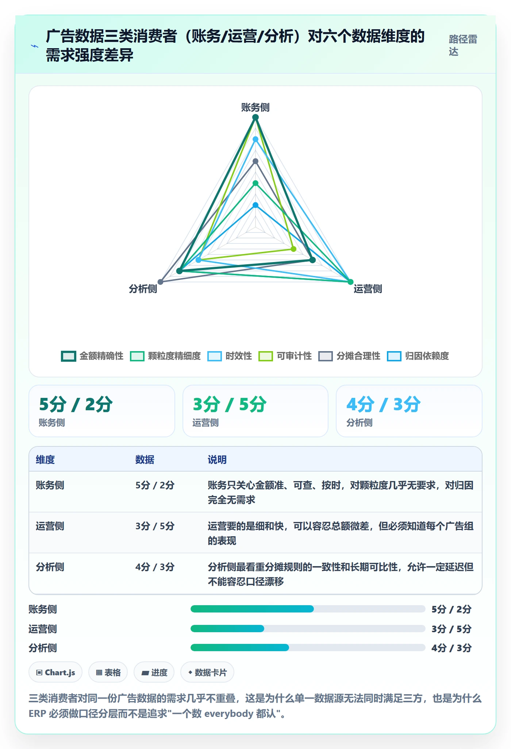Hide 归因依赖度 dataset via legend
511x749 pixels.
point(418,356)
